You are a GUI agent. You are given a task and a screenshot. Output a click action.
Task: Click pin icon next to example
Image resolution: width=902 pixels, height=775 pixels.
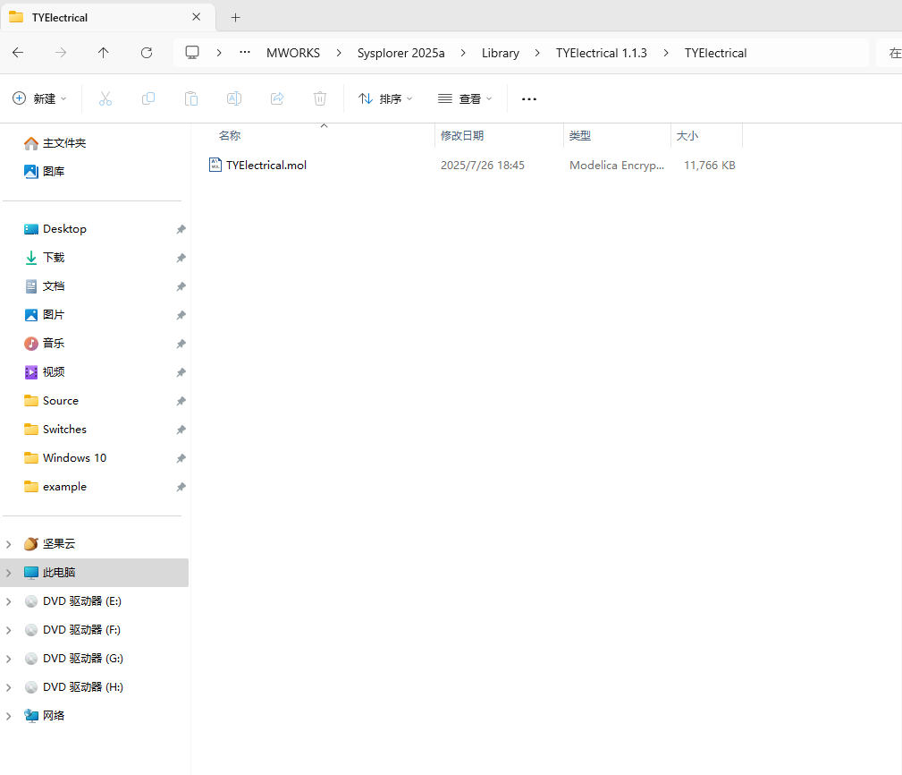click(x=181, y=487)
